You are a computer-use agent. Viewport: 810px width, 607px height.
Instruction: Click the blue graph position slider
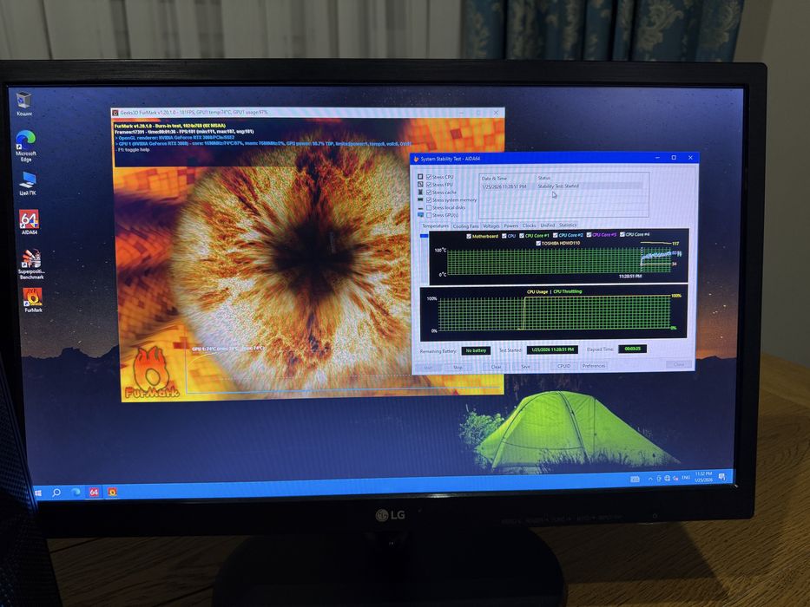pos(425,236)
